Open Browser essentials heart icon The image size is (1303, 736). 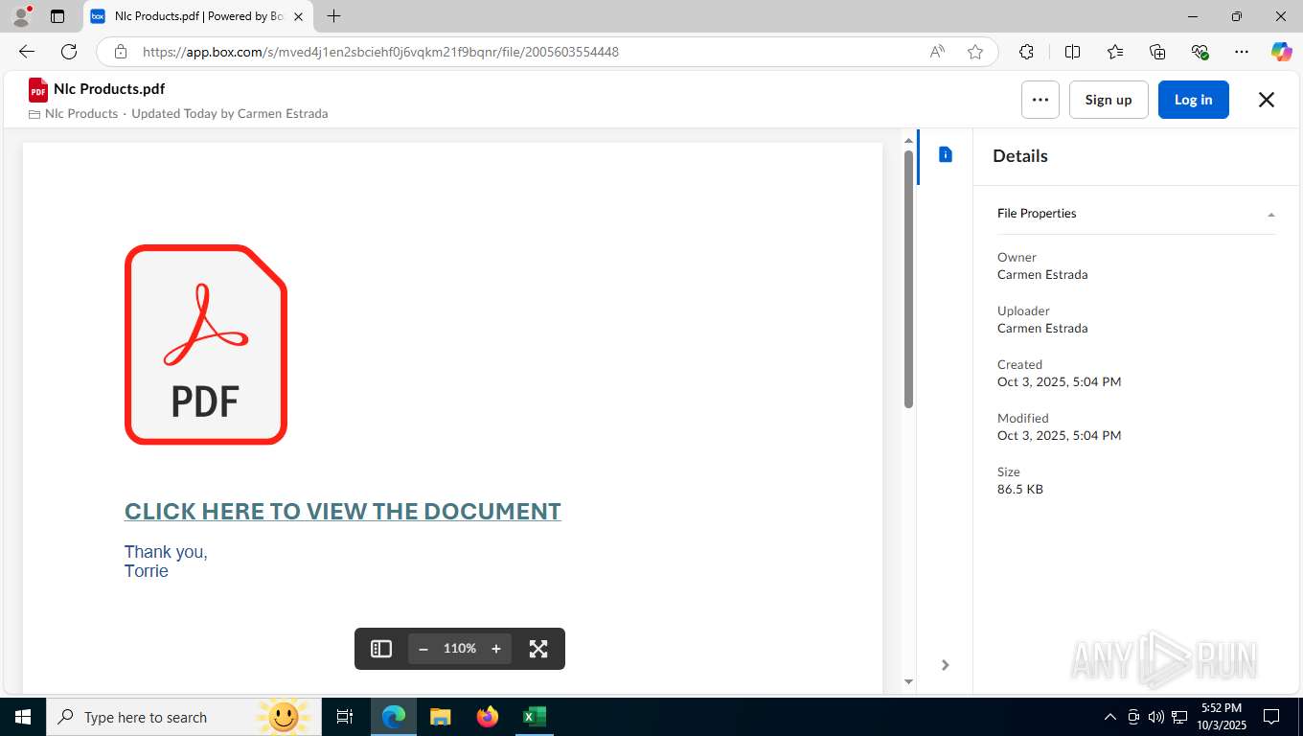click(x=1200, y=52)
